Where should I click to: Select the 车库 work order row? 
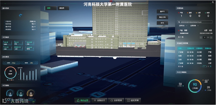pyautogui.click(x=195, y=59)
